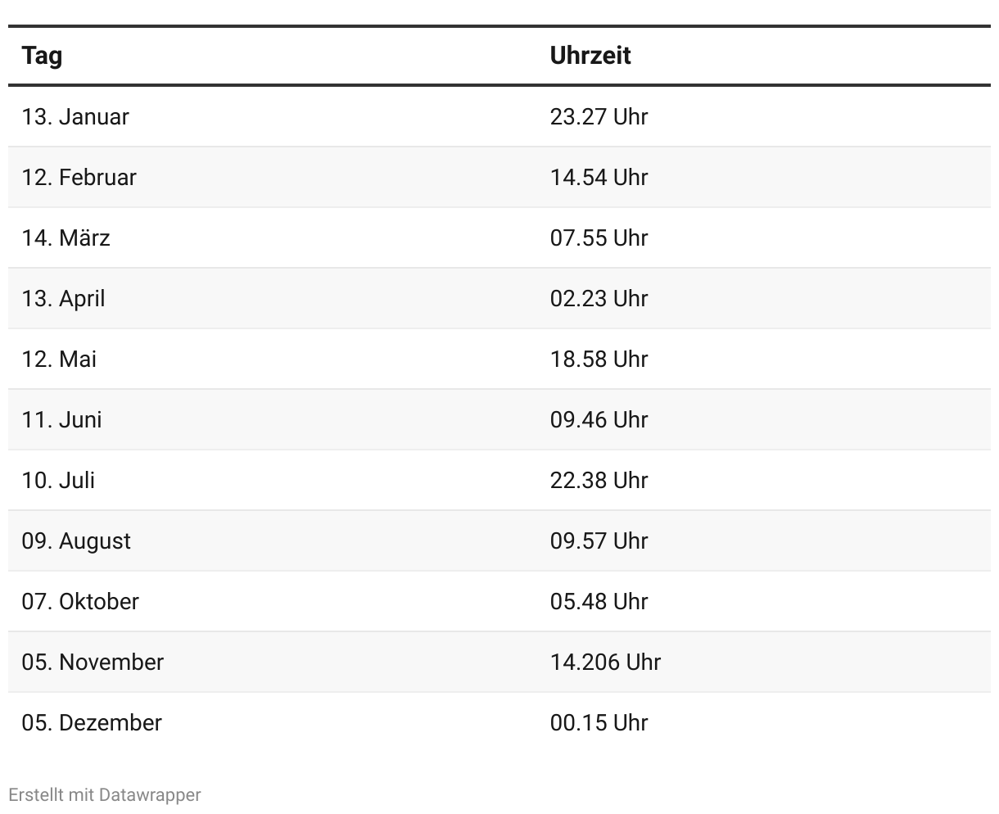Select the 12. Mai row
The height and width of the screenshot is (814, 999).
click(x=499, y=359)
